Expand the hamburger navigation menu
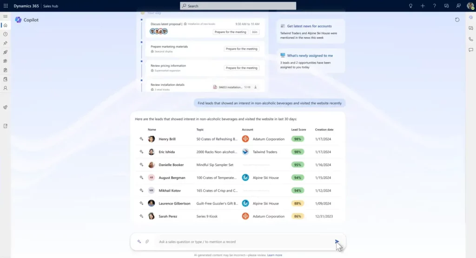 pos(5,16)
